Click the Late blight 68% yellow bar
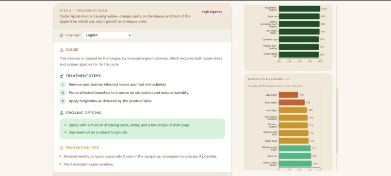 pyautogui.click(x=293, y=110)
